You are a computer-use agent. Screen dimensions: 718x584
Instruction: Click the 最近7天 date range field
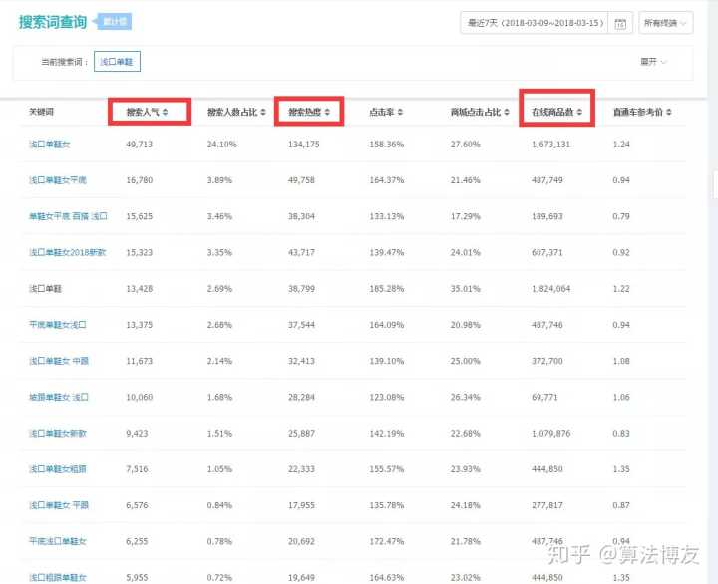535,23
